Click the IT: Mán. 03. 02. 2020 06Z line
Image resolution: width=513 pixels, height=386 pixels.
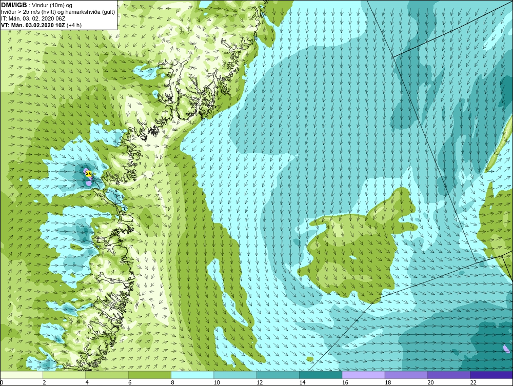(x=33, y=18)
